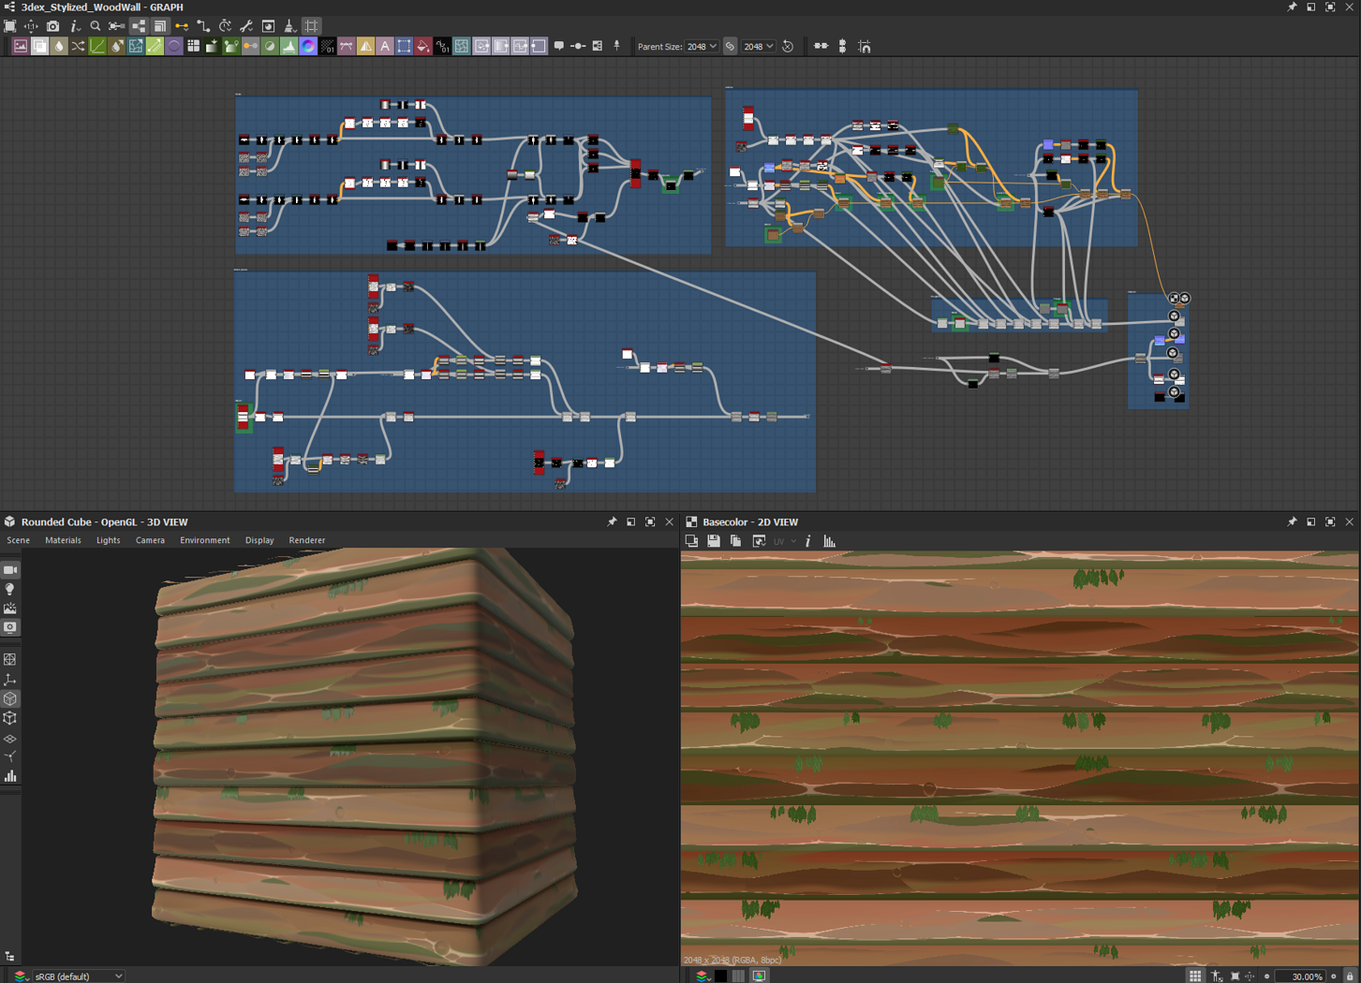Screen dimensions: 1361x983
Task: Toggle the parent size link button
Action: [731, 46]
